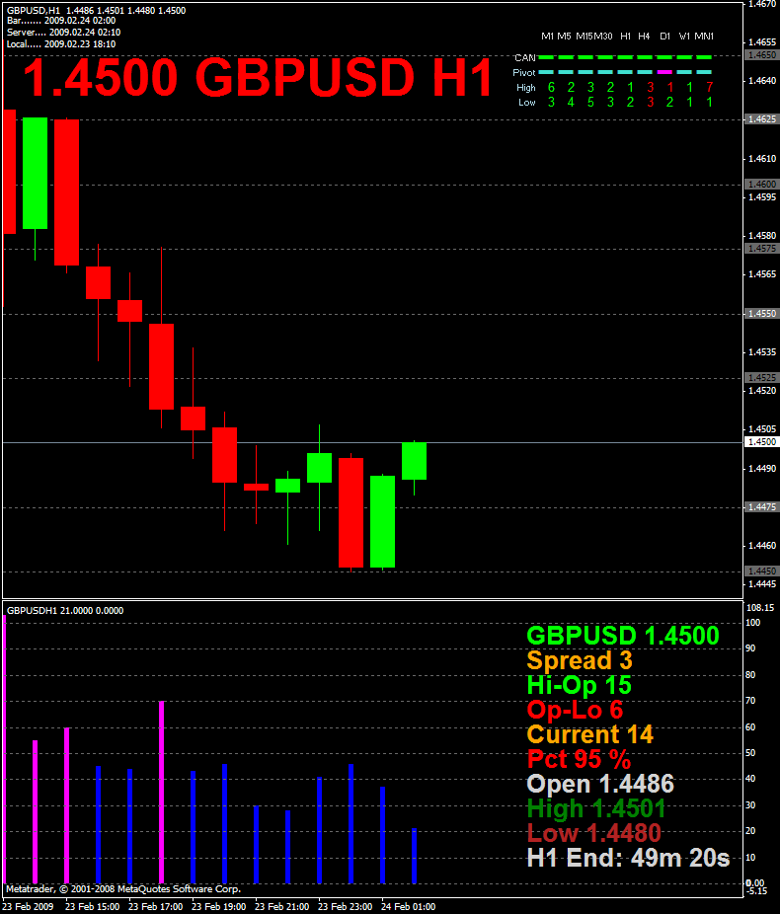Click the latest green candle at 24 Feb 02:00

click(x=414, y=461)
